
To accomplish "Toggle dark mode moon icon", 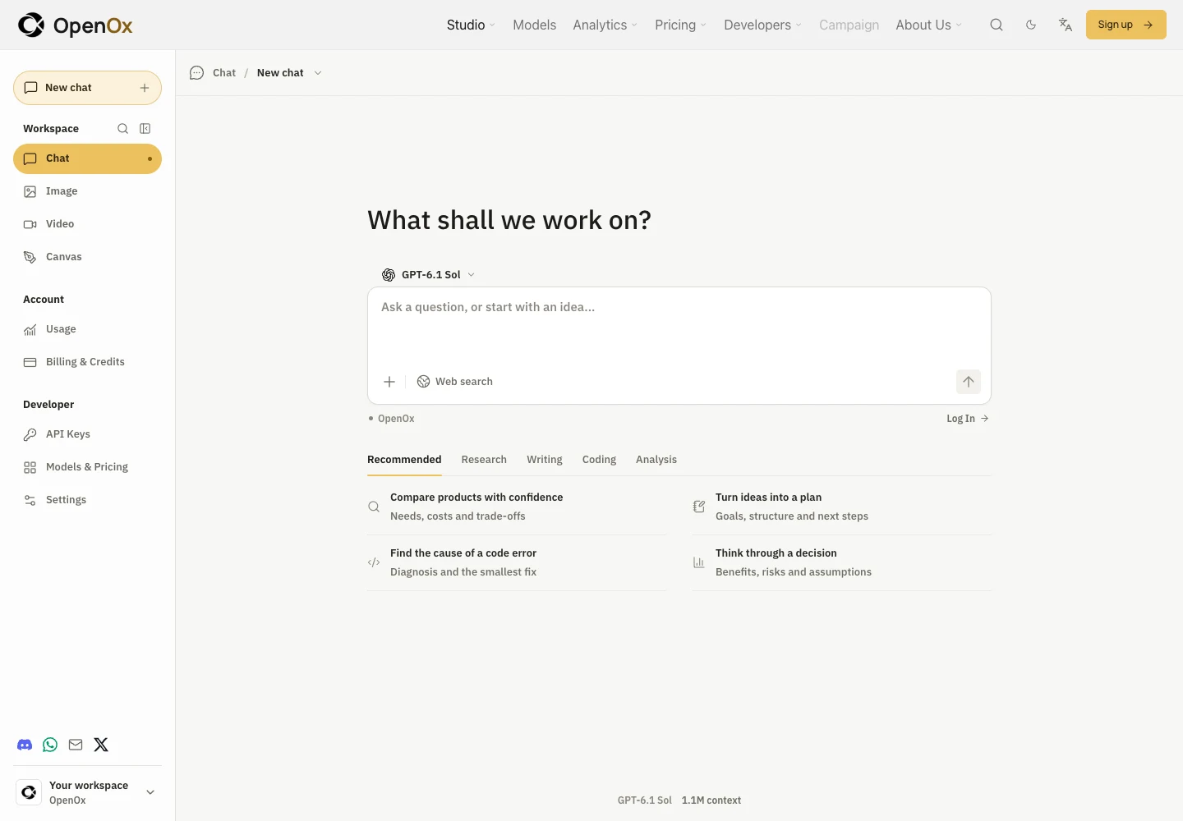I will 1031,25.
